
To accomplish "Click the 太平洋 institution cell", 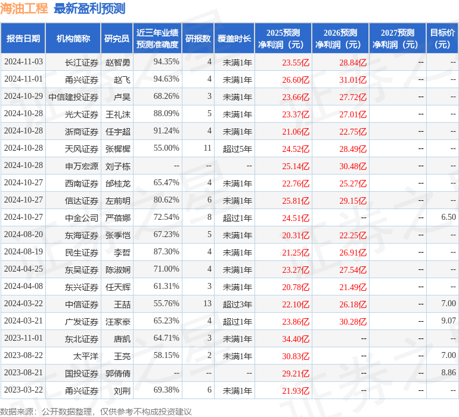I will point(86,356).
